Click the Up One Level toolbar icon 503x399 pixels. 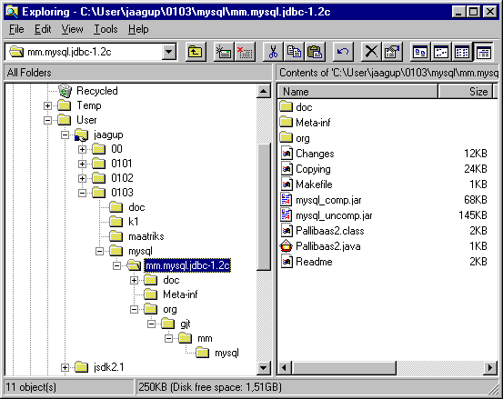point(195,52)
